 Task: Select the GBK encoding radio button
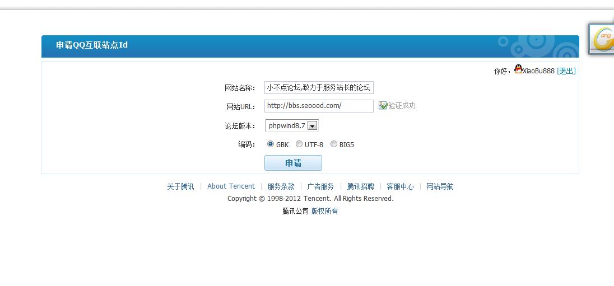point(270,144)
